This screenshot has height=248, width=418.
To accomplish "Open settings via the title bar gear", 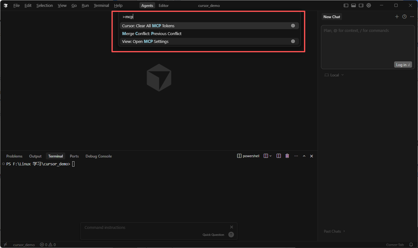I will point(369,6).
